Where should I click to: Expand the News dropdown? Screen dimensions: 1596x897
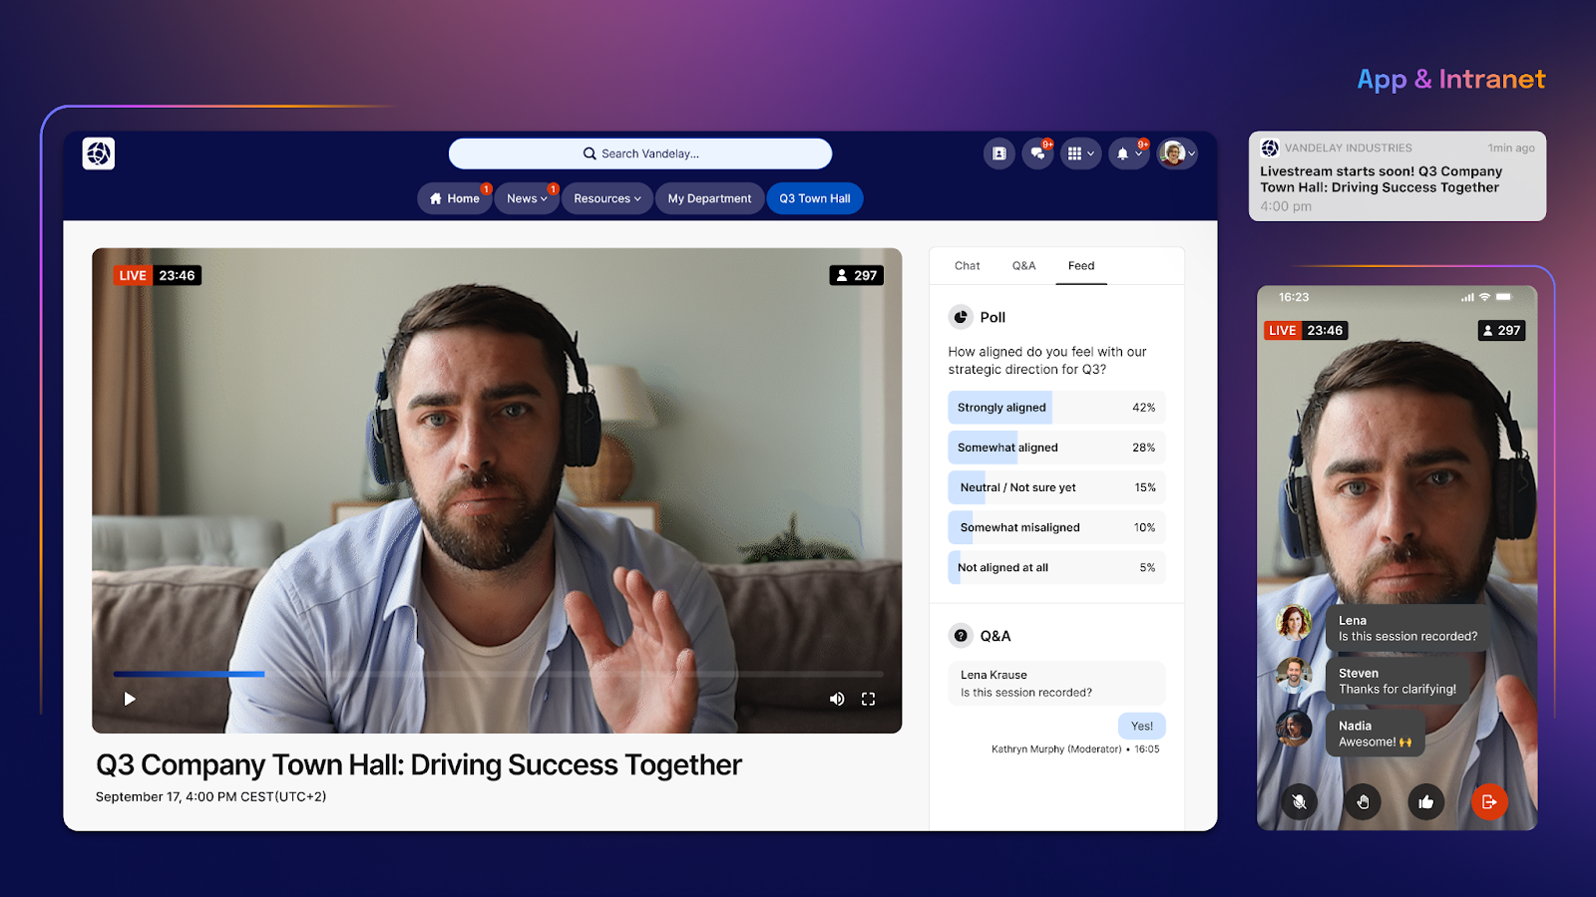click(527, 197)
